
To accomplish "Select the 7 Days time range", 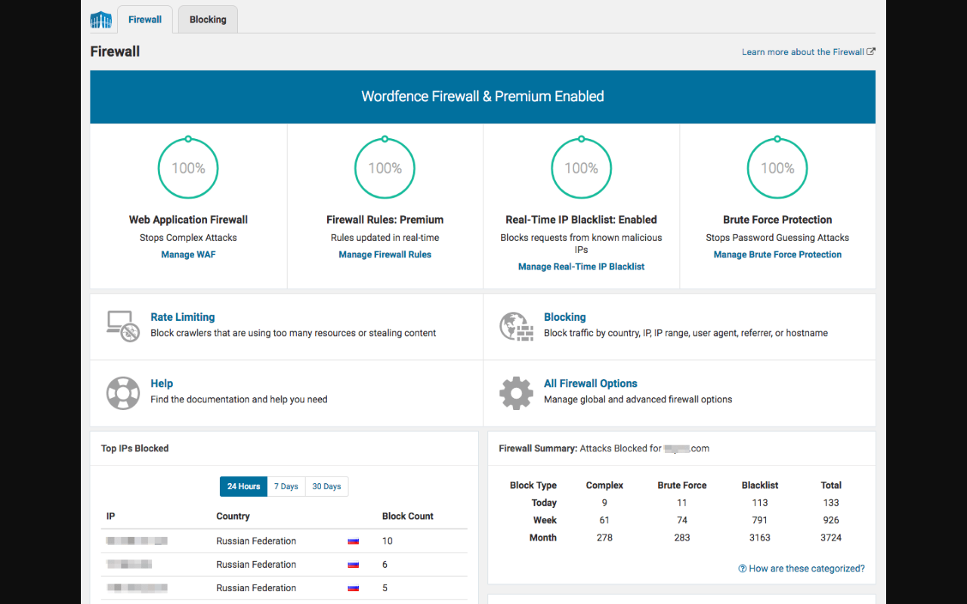I will 286,486.
